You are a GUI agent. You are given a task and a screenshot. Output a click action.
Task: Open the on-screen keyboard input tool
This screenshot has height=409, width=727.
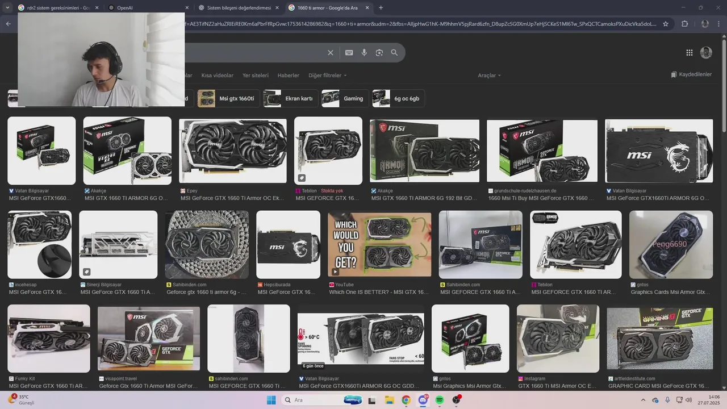[x=349, y=53]
